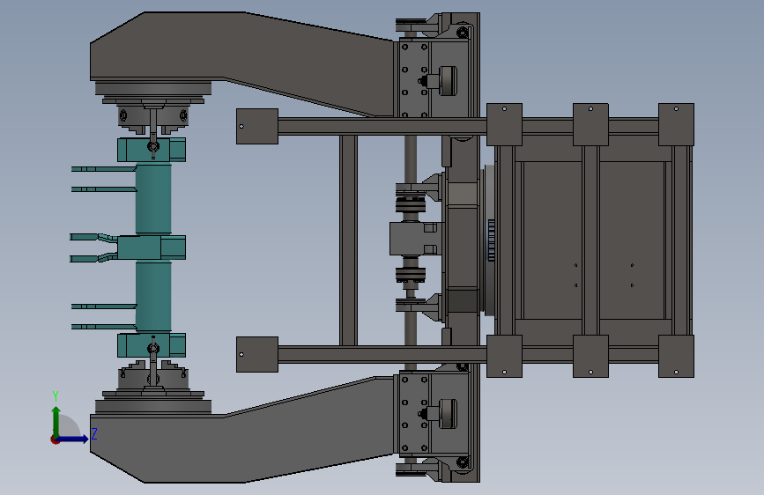Select the bottom teal clamp block
This screenshot has height=495, width=764.
tap(152, 345)
